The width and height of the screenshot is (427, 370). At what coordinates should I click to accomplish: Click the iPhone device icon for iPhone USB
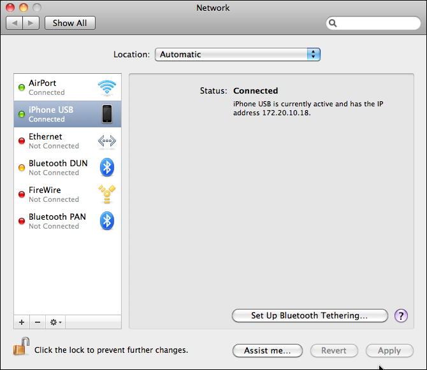pyautogui.click(x=107, y=114)
